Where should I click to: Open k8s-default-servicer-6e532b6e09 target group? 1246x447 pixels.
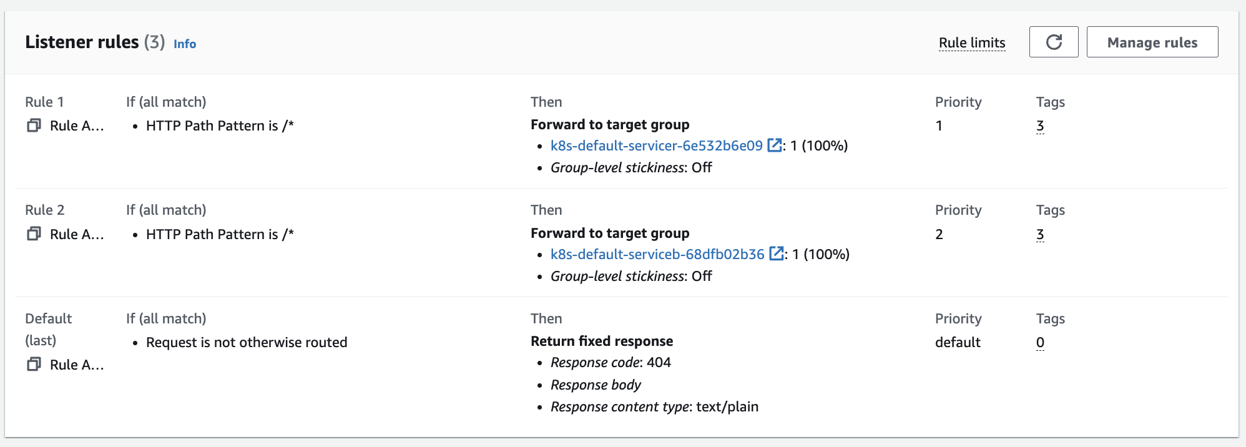tap(656, 145)
